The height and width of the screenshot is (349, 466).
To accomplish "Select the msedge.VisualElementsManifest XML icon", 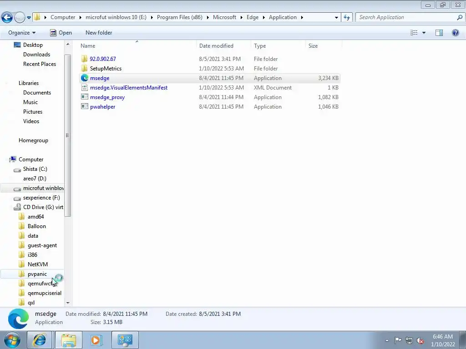I will [x=84, y=87].
